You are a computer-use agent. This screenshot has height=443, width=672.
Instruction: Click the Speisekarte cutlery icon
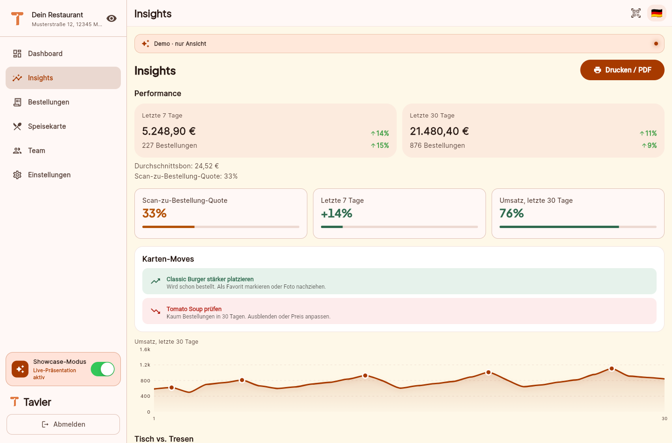click(x=17, y=126)
